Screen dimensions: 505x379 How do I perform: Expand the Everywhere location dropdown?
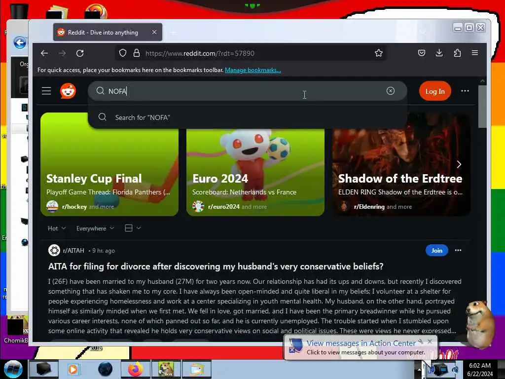(x=95, y=228)
